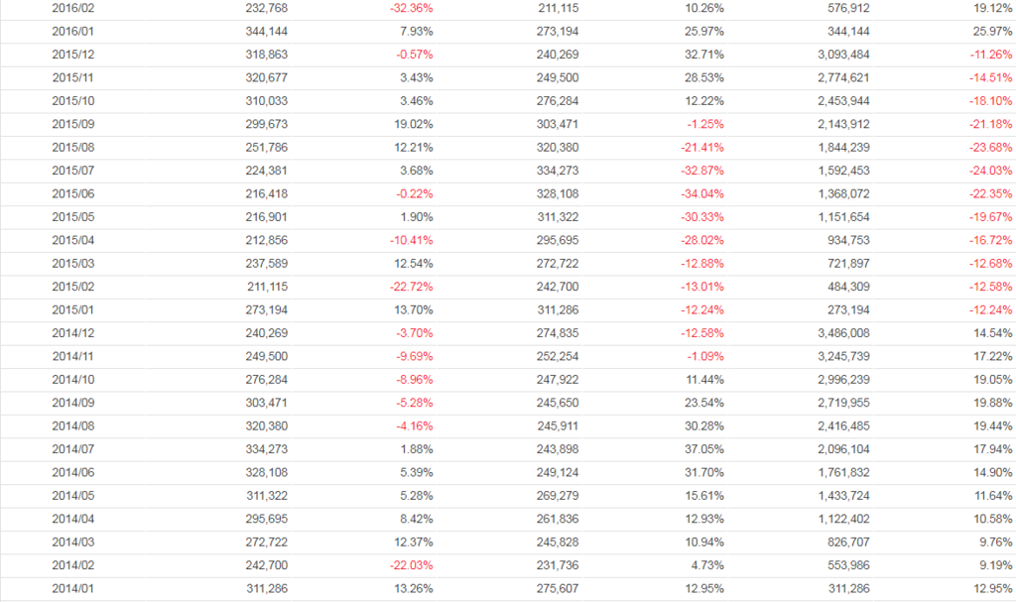Click the red -22.72% cell
The height and width of the screenshot is (602, 1016).
pyautogui.click(x=412, y=288)
